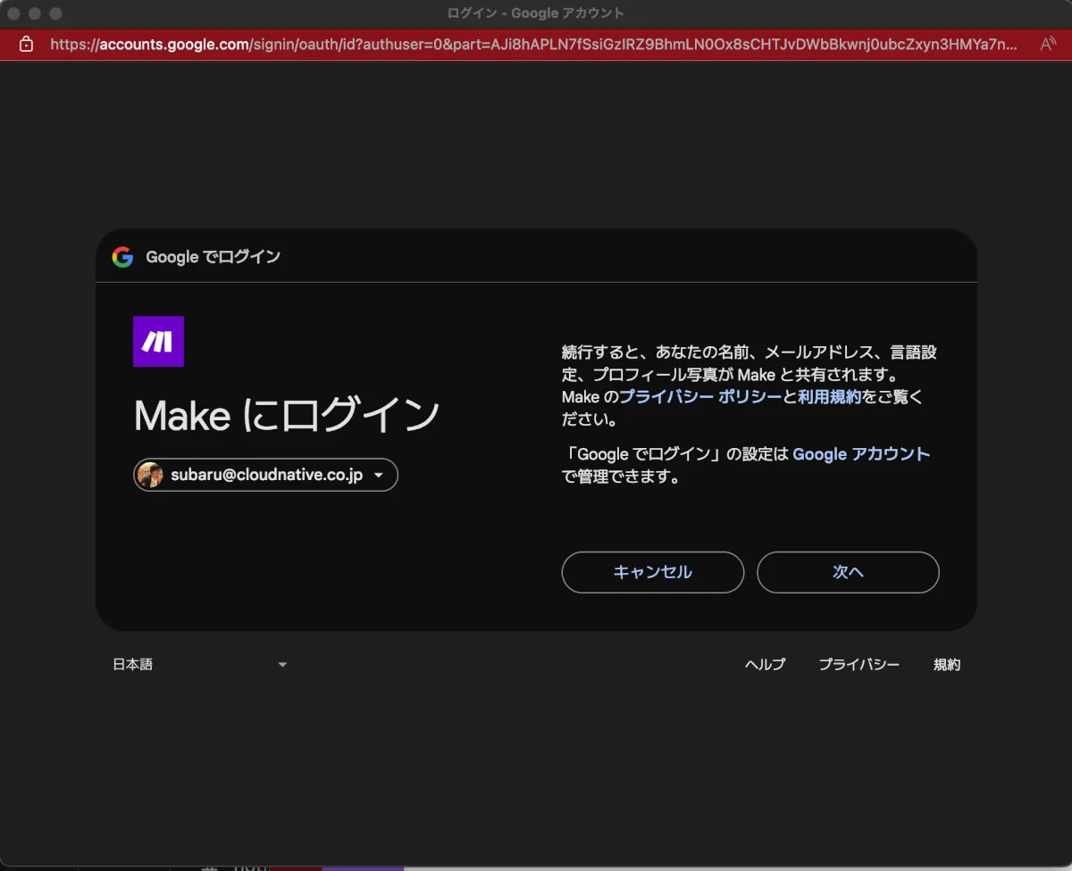Expand the account chooser arrow next to the email
The image size is (1072, 871).
pyautogui.click(x=379, y=476)
